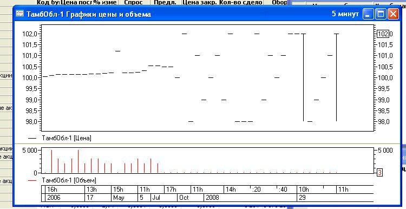Click the '5 минут' interval label
The width and height of the screenshot is (406, 209).
pos(345,14)
